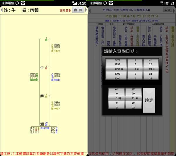Tap the 出生城市:北京市 header line

tap(126, 10)
